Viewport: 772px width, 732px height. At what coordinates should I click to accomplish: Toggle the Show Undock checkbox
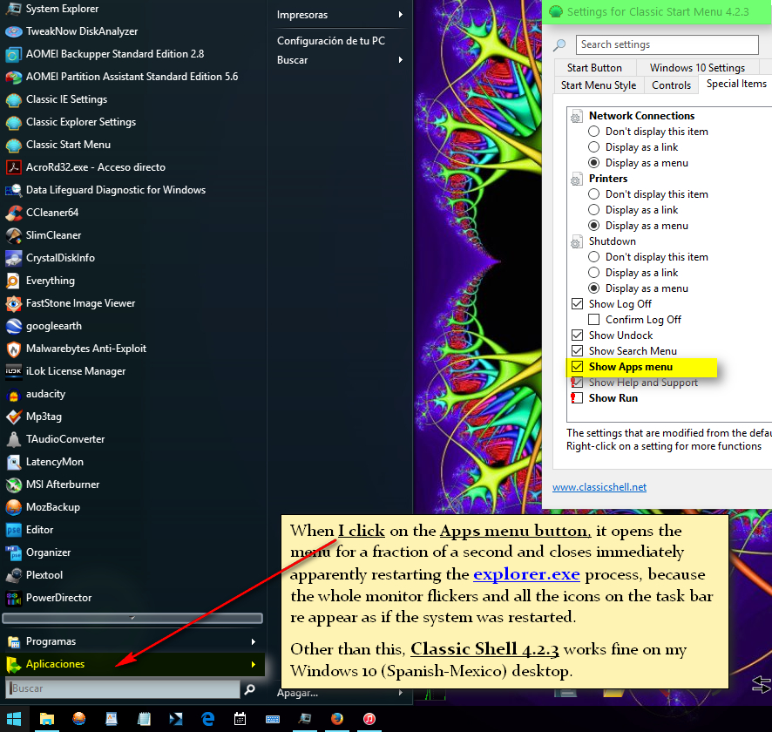tap(577, 335)
